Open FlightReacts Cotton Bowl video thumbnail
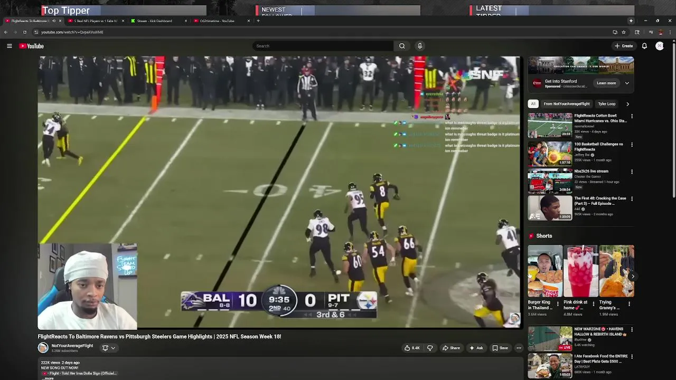Viewport: 676px width, 380px height. (550, 125)
